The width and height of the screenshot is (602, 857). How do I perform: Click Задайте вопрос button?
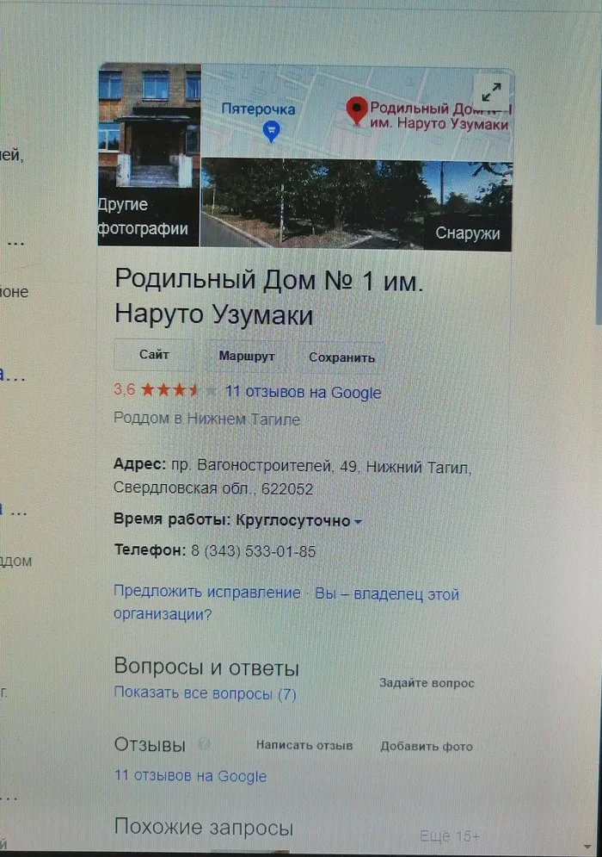tap(427, 683)
